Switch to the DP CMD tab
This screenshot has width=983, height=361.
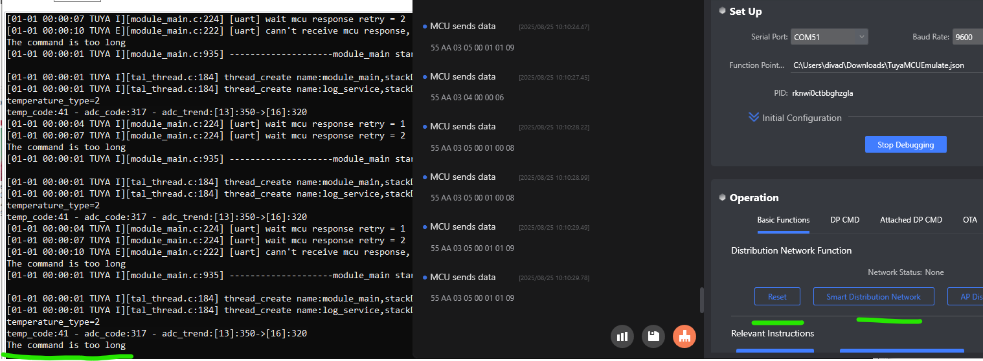click(x=844, y=220)
